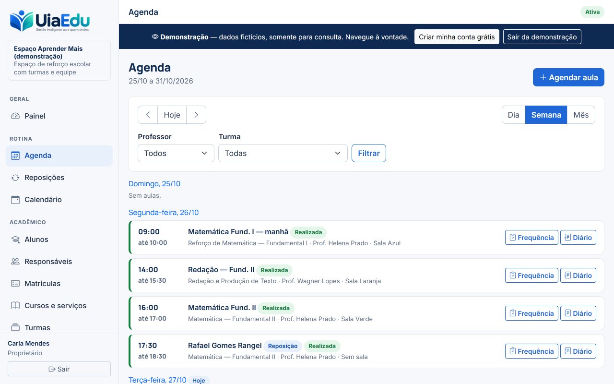Screen dimensions: 614x384
Task: Click the Segunda-feira, 26/10 heading
Action: click(x=164, y=213)
